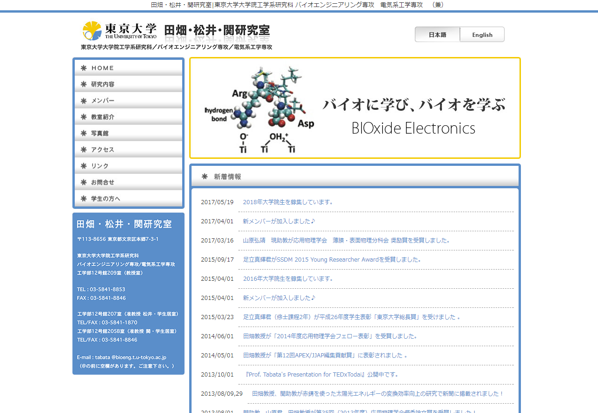Screen dimensions: 598x413
Task: Open the 学生の方へ menu item
Action: [x=128, y=198]
